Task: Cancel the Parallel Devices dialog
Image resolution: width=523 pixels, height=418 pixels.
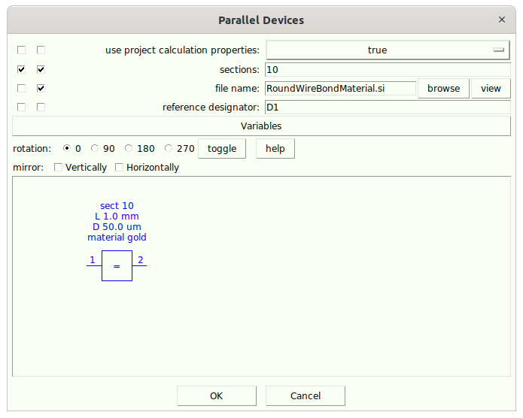Action: point(306,396)
